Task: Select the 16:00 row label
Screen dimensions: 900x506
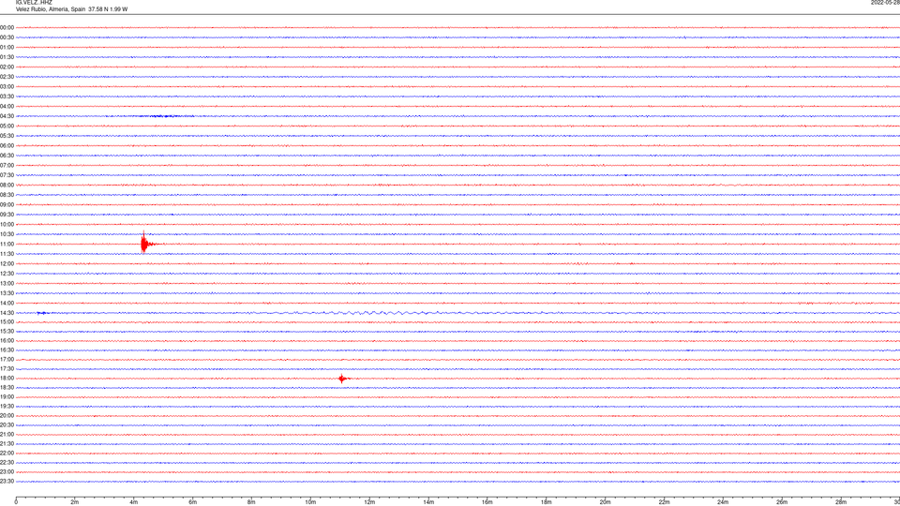Action: tap(7, 341)
